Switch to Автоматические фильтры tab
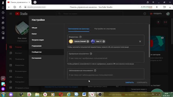Screen dimensions: 173x97 pyautogui.click(x=79, y=29)
